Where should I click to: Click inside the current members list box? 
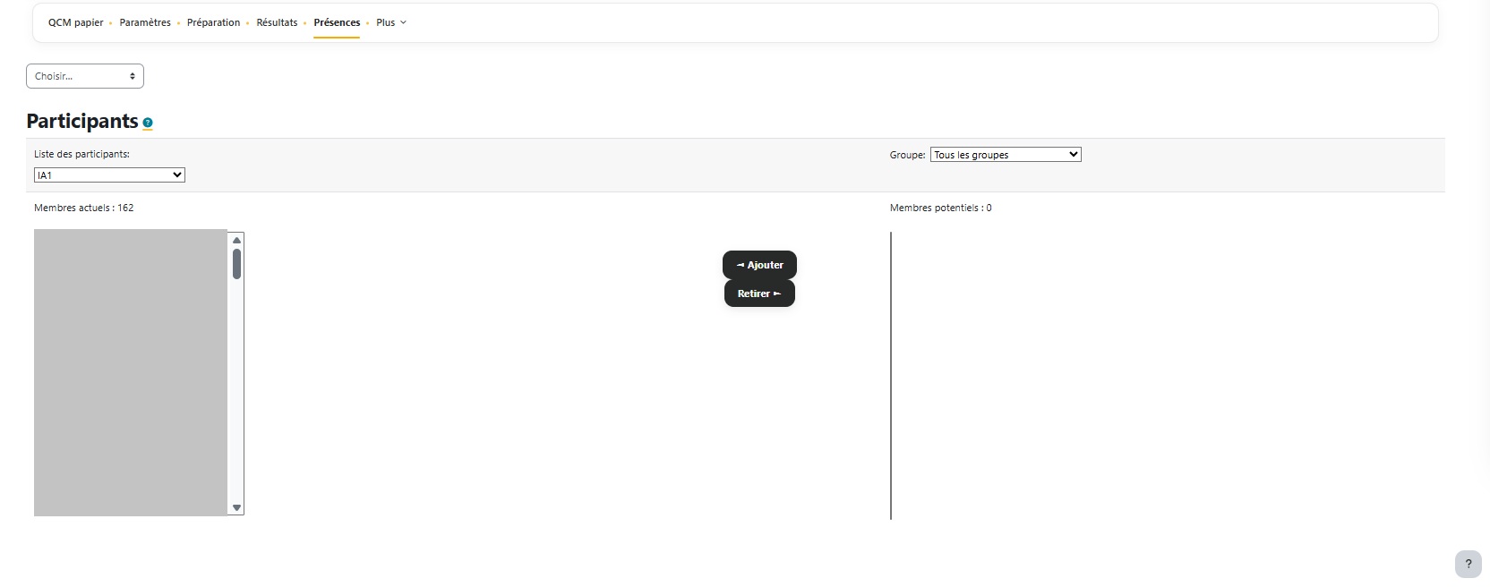(x=131, y=372)
